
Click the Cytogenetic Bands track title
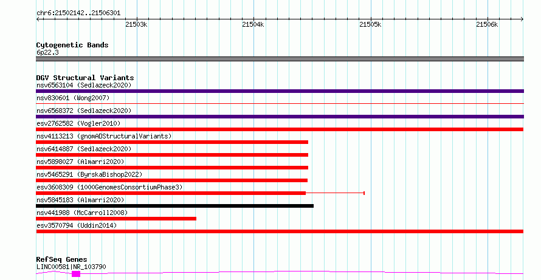tap(72, 45)
